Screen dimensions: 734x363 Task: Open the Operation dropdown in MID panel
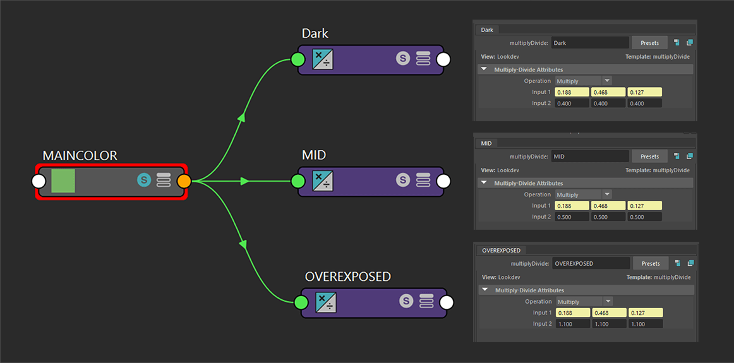tap(583, 194)
